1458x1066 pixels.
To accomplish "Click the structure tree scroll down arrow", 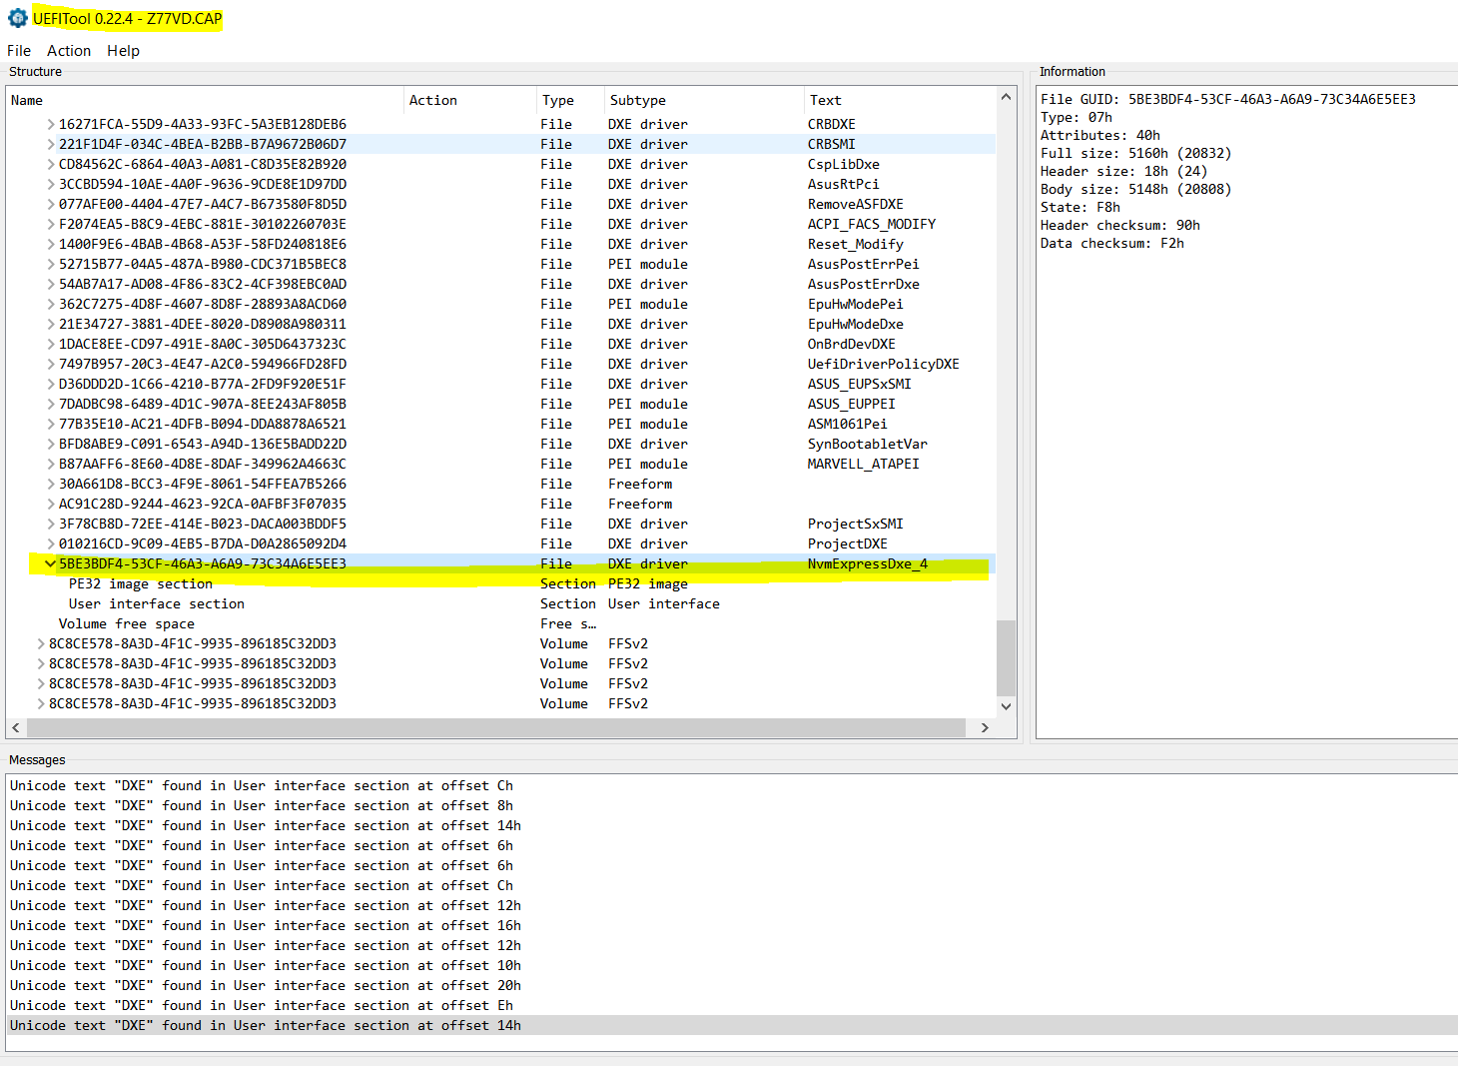I will [x=1006, y=706].
